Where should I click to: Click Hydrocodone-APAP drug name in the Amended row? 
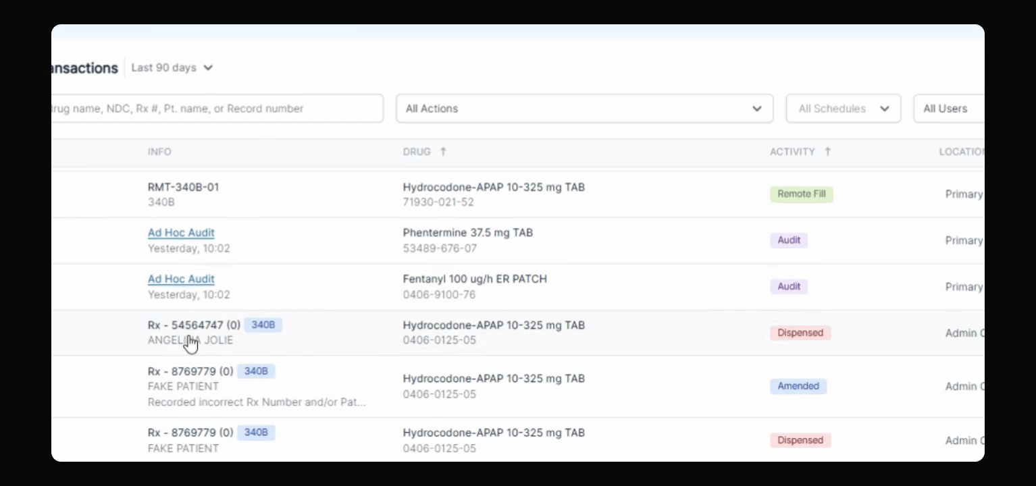pyautogui.click(x=494, y=379)
